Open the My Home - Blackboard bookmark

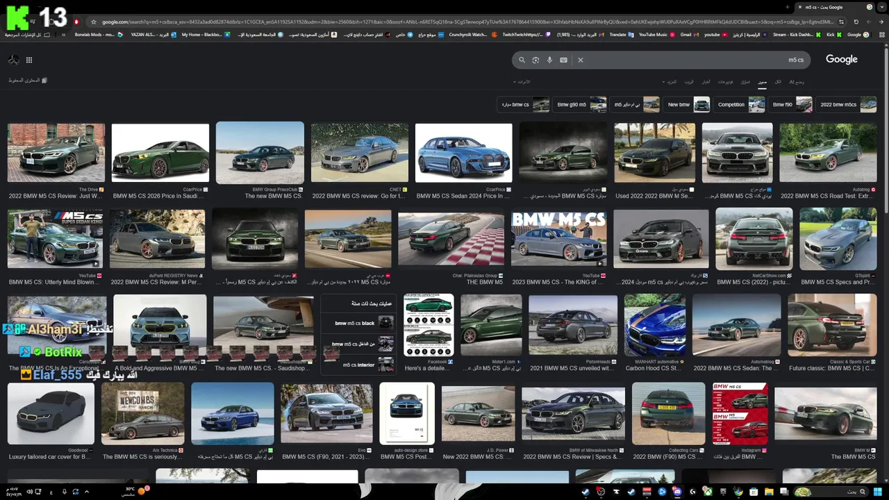click(x=206, y=35)
